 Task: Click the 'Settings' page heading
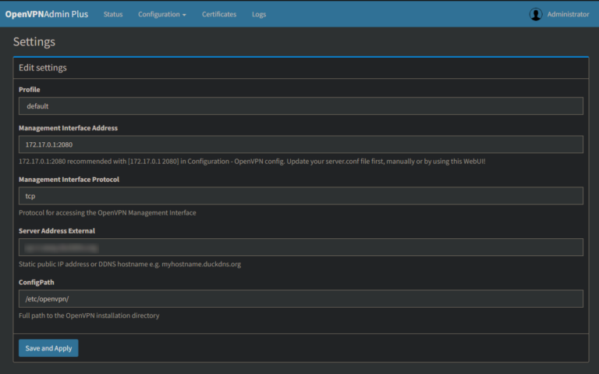click(34, 42)
